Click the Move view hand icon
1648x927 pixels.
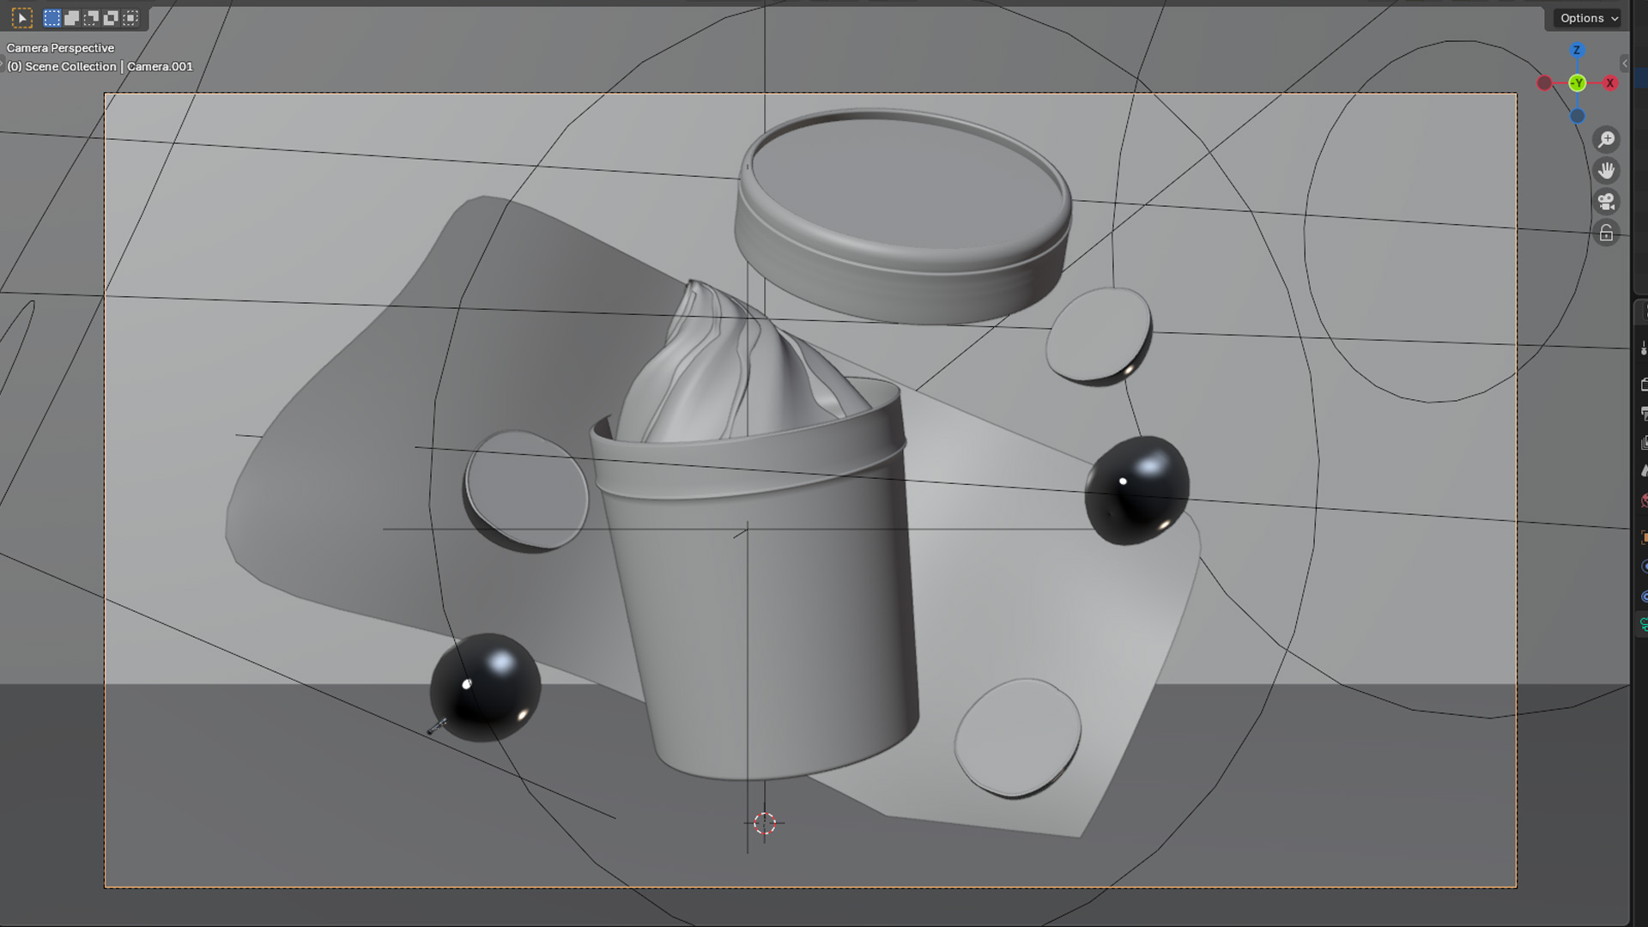pos(1607,171)
